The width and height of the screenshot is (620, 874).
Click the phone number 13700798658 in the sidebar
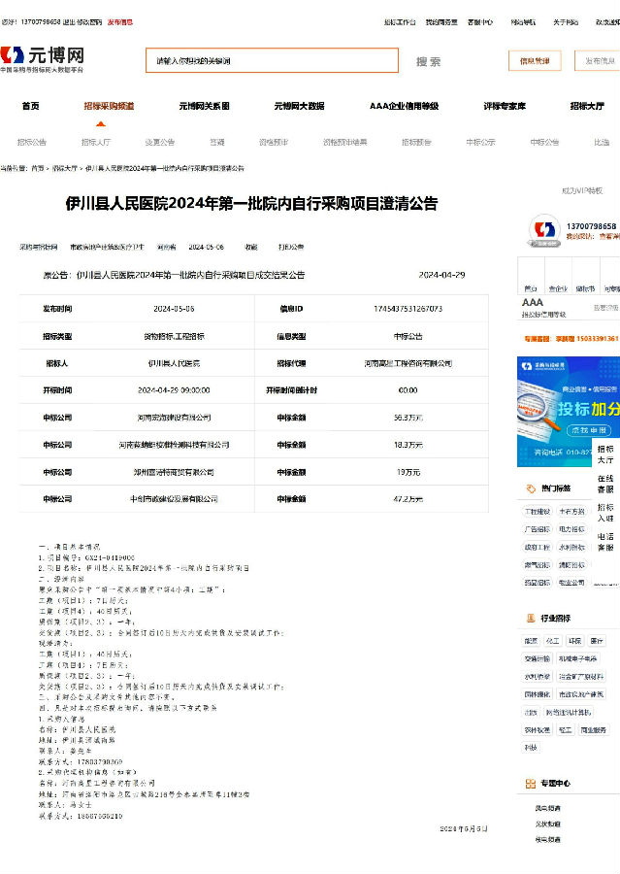[591, 226]
